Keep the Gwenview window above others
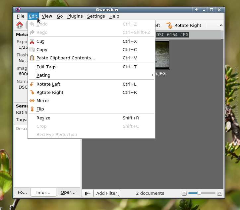 (196, 10)
